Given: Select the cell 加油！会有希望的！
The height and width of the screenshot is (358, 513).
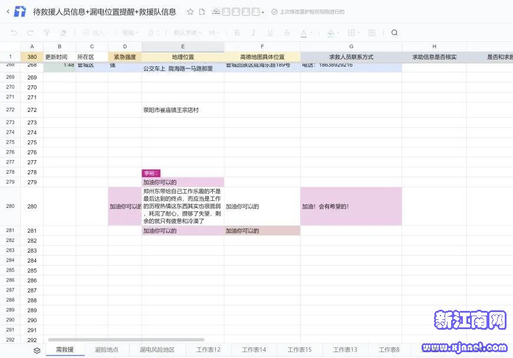Looking at the screenshot, I should point(351,207).
